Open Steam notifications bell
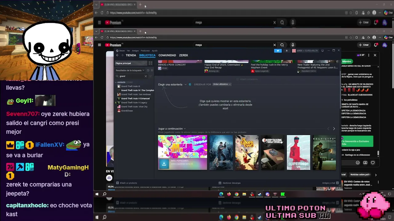Image resolution: width=394 pixels, height=221 pixels. pyautogui.click(x=287, y=51)
